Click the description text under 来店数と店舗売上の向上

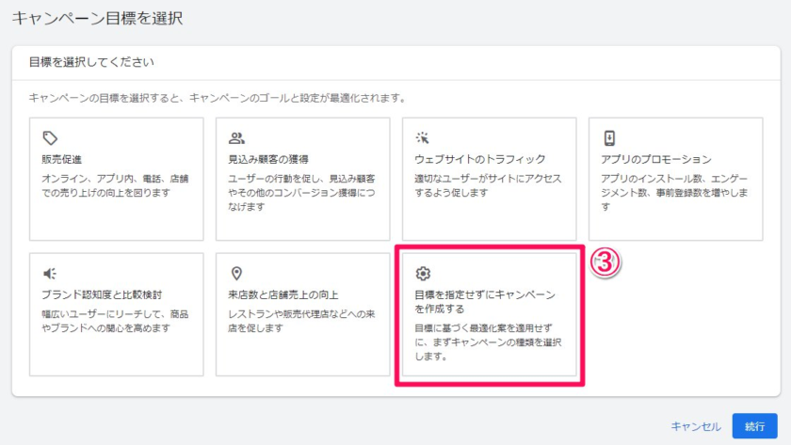[x=301, y=321]
